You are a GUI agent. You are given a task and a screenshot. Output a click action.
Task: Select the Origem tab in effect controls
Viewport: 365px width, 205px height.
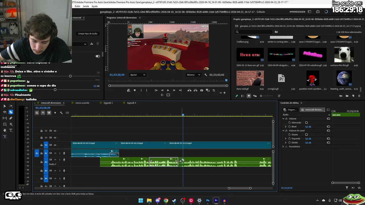click(290, 110)
